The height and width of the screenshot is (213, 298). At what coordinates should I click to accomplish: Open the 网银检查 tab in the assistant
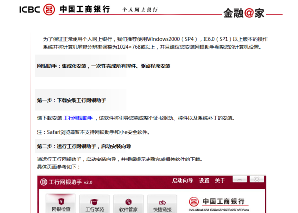point(61,204)
